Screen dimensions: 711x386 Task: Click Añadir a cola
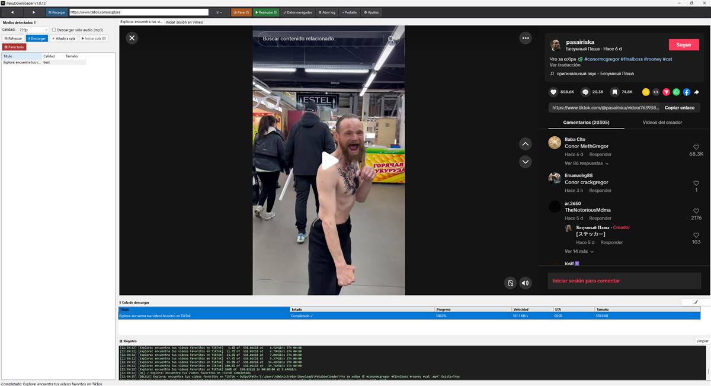pos(64,38)
